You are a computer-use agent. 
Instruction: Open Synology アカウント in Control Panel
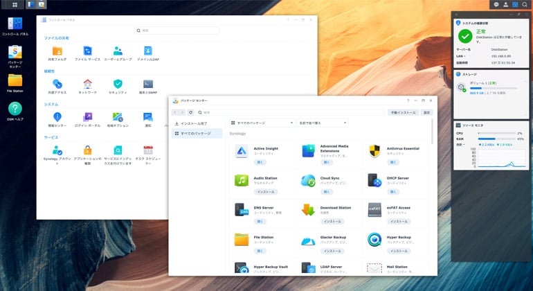[x=57, y=150]
